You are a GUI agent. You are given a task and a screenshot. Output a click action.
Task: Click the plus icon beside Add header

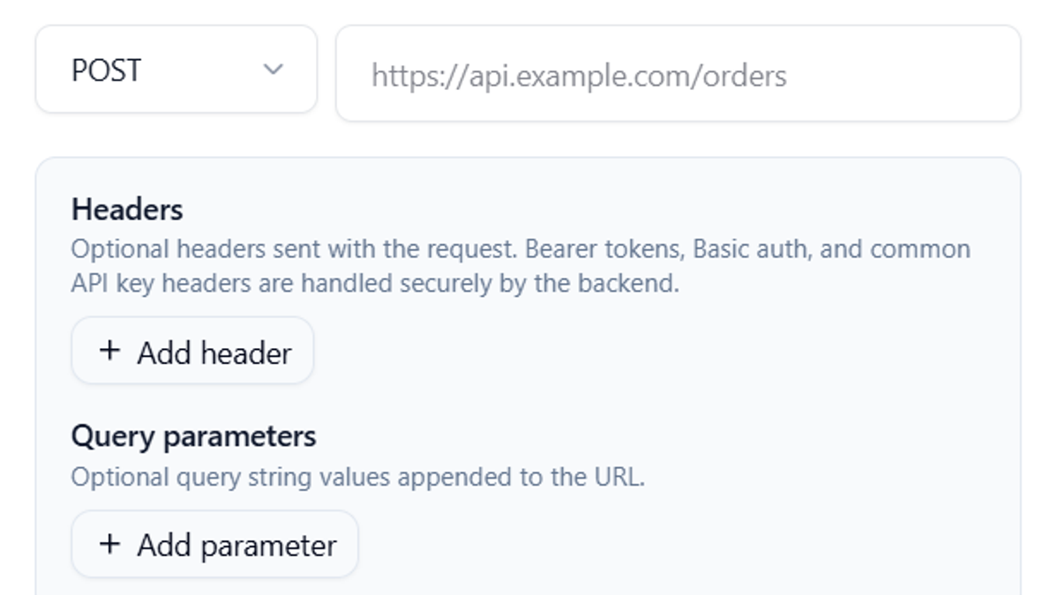tap(109, 351)
